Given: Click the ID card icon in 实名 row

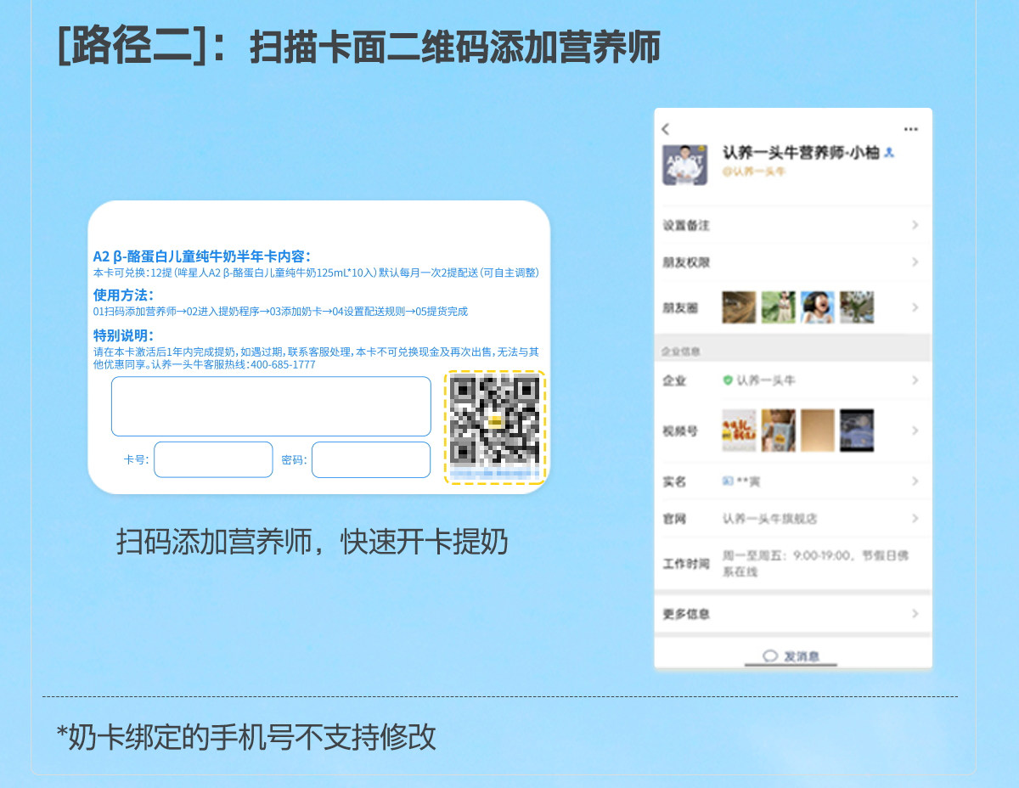Looking at the screenshot, I should [x=728, y=481].
